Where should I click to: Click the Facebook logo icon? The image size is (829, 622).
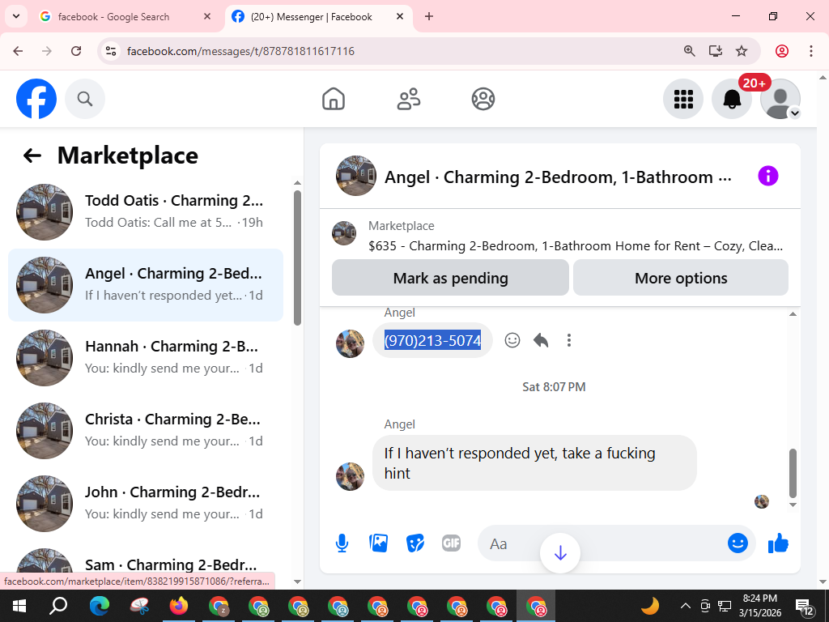pos(36,99)
